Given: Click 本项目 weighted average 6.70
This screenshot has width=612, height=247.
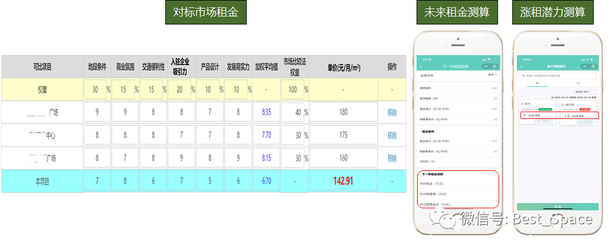Looking at the screenshot, I should click(267, 181).
